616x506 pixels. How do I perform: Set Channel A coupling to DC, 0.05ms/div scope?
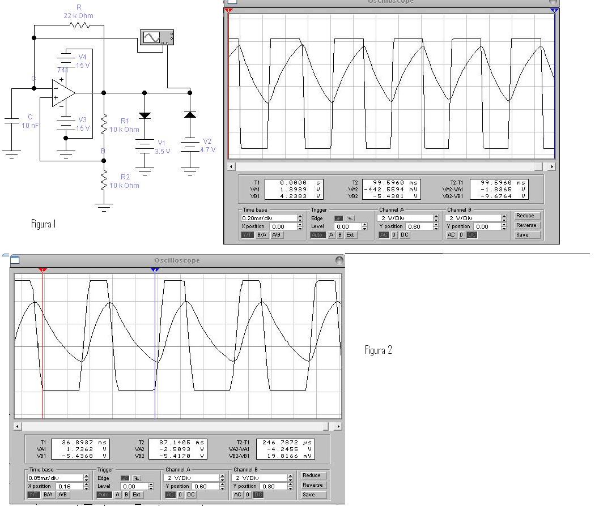[x=191, y=495]
